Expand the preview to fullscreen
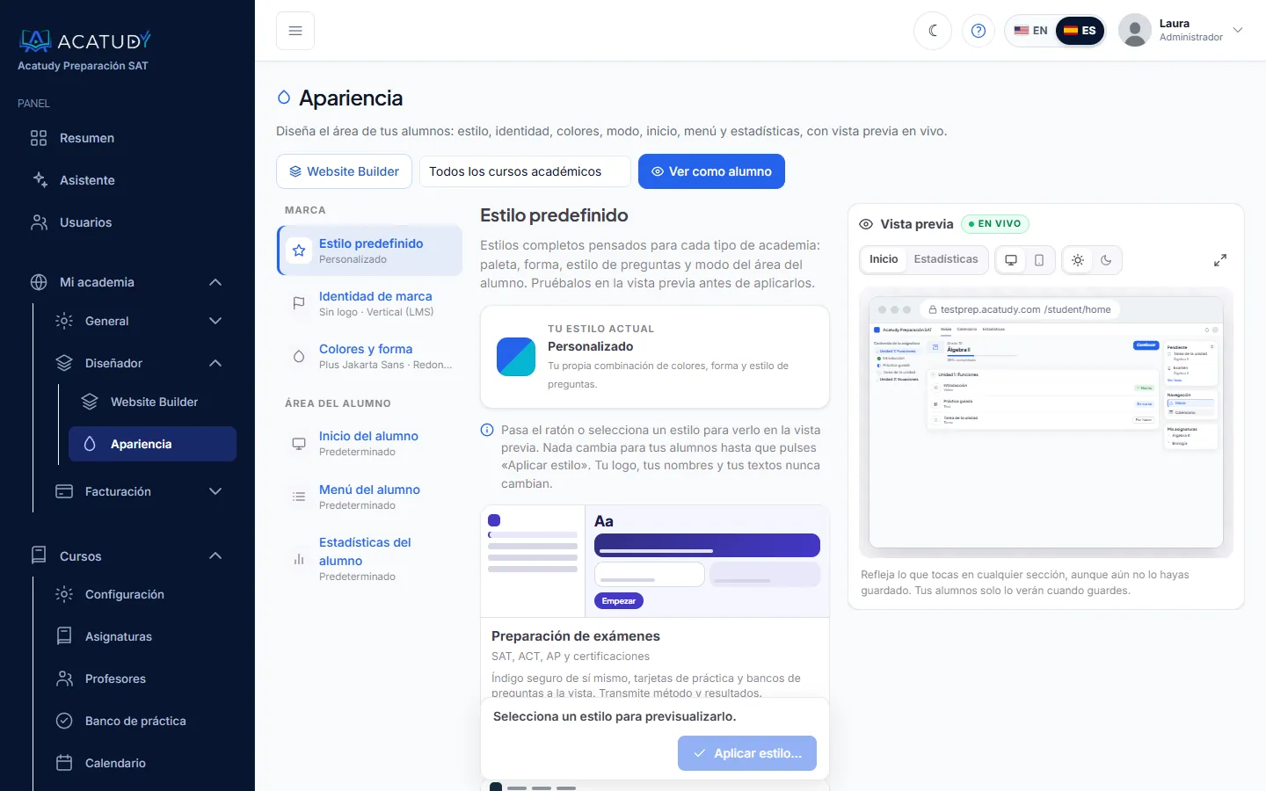 [1220, 260]
